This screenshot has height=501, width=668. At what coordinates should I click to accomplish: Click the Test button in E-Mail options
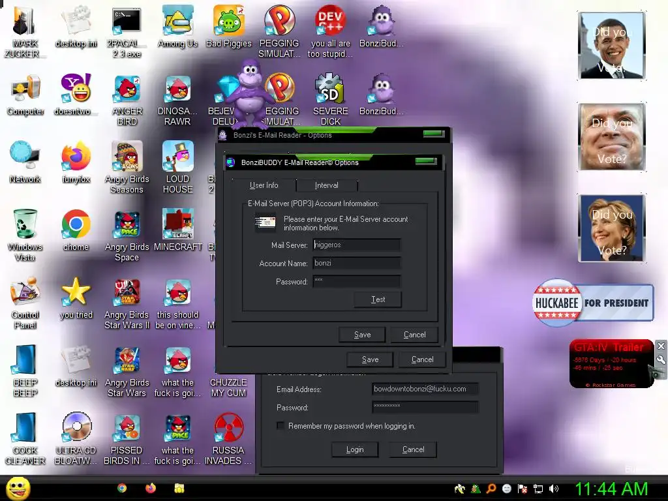coord(378,299)
